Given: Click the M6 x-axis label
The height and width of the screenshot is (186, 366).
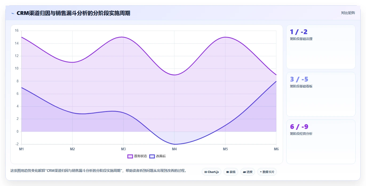Looking at the screenshot, I should [276, 149].
